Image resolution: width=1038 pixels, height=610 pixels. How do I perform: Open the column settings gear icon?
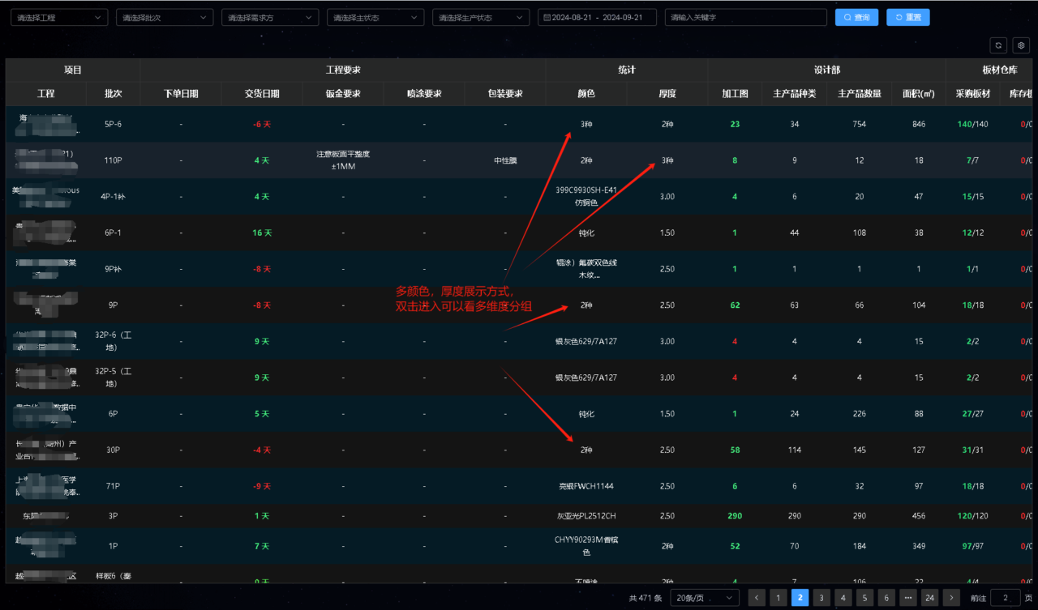point(1022,46)
